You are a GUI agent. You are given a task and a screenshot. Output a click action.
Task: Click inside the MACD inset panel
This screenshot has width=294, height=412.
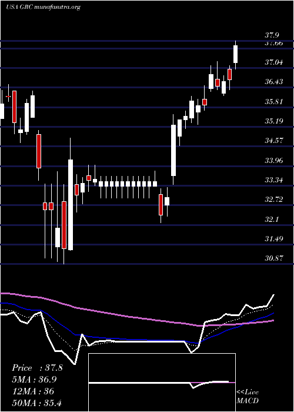click(162, 383)
